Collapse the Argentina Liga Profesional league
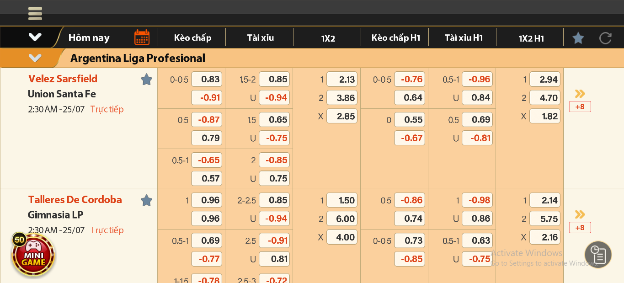The image size is (624, 283). click(x=35, y=58)
